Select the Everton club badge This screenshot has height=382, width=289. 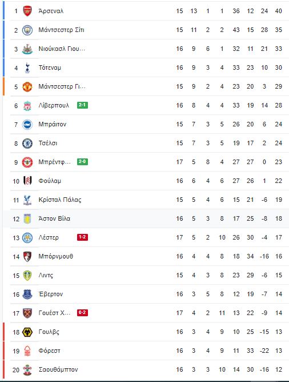tap(27, 295)
